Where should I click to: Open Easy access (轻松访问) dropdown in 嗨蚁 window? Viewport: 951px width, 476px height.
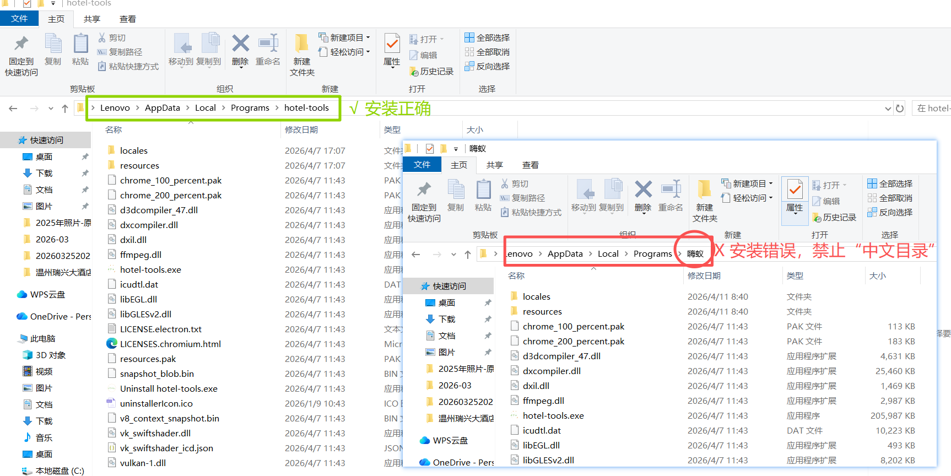(747, 198)
